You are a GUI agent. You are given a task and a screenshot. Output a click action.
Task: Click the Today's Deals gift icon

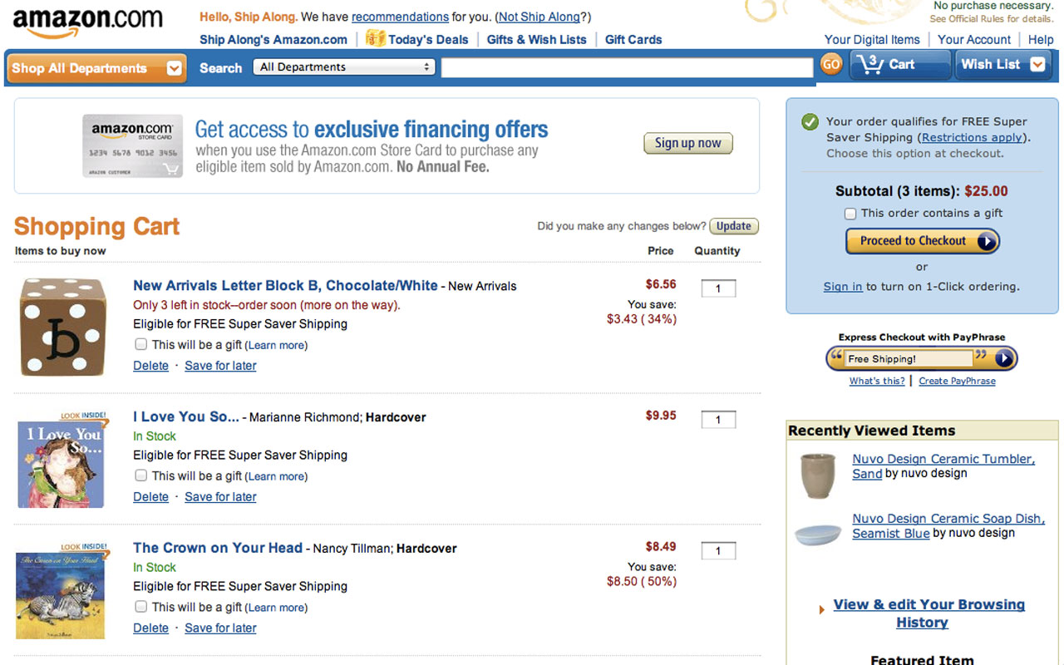[x=376, y=38]
